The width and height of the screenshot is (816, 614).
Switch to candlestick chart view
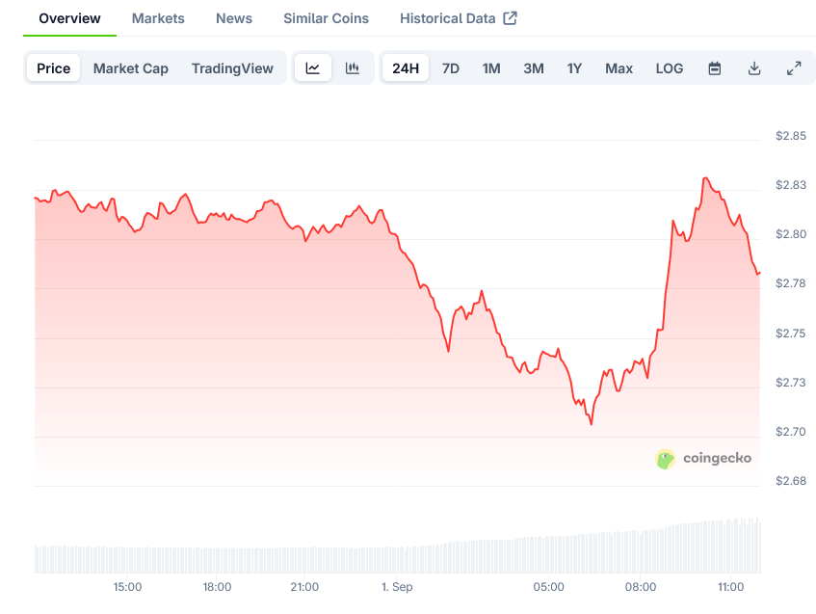353,68
